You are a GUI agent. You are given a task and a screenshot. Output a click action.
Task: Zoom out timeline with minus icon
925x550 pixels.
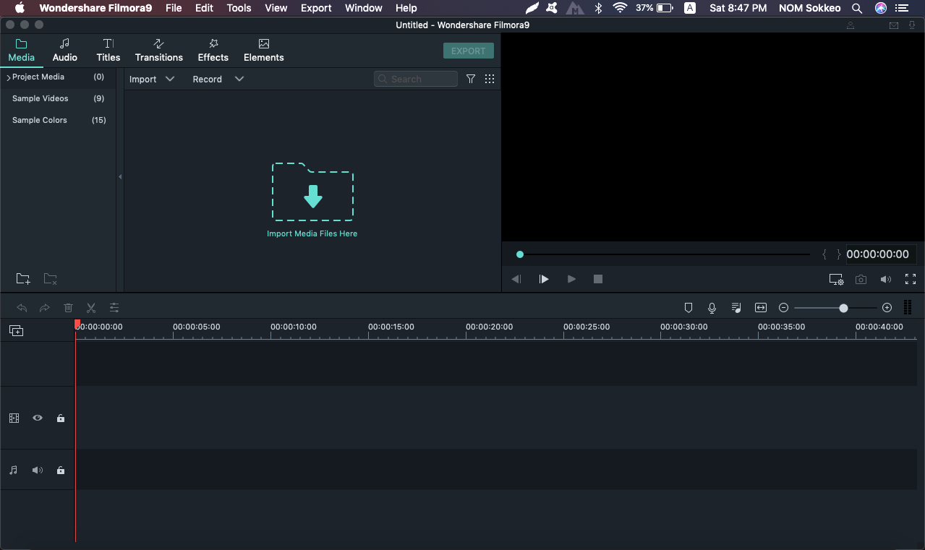783,308
